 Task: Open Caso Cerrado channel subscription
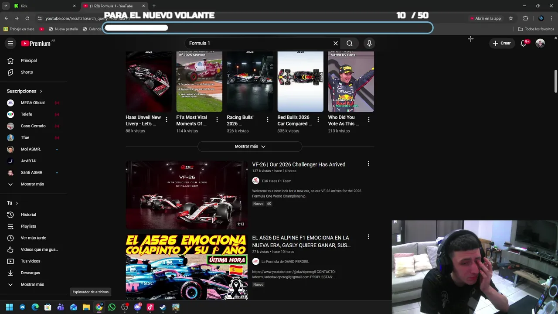click(33, 126)
